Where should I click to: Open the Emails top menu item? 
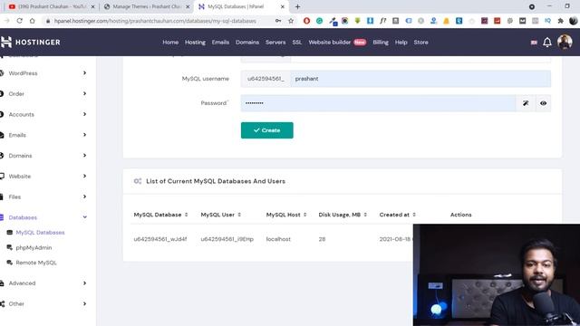click(x=220, y=43)
